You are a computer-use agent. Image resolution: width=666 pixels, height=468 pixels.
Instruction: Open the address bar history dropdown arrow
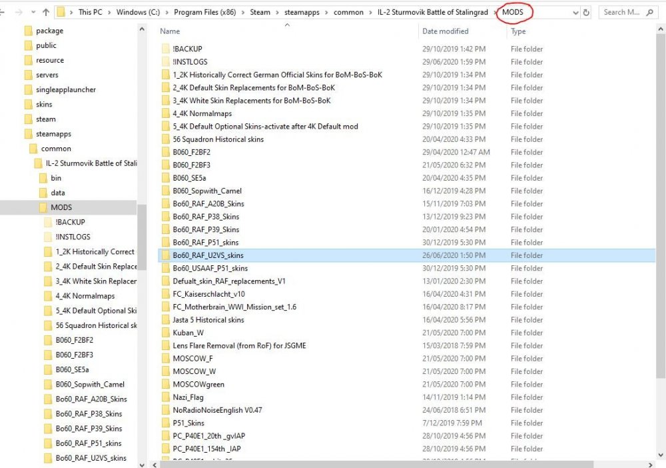pyautogui.click(x=574, y=11)
